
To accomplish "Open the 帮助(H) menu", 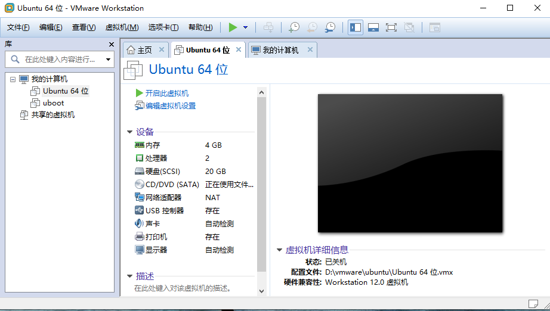I will click(200, 27).
